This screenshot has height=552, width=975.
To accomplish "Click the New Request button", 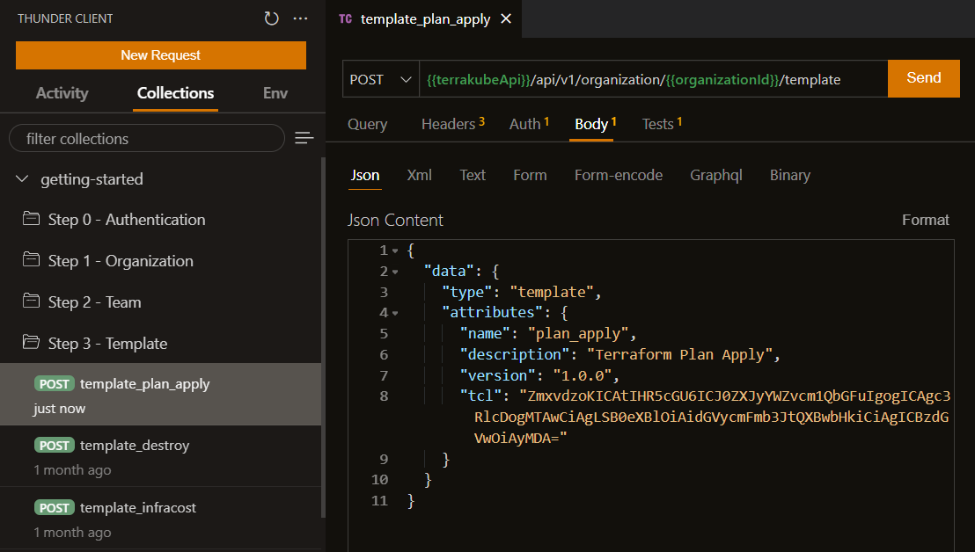I will coord(161,54).
